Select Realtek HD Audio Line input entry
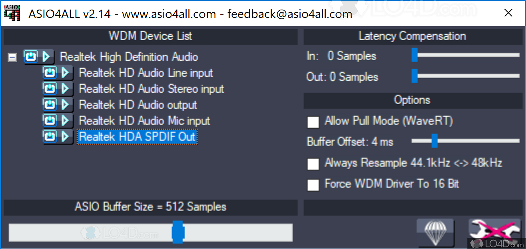Viewport: 526px width, 249px height. [x=145, y=73]
